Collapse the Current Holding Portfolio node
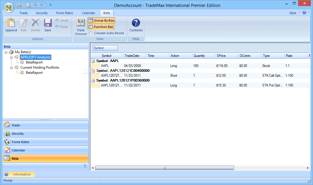The width and height of the screenshot is (313, 185). click(x=12, y=68)
